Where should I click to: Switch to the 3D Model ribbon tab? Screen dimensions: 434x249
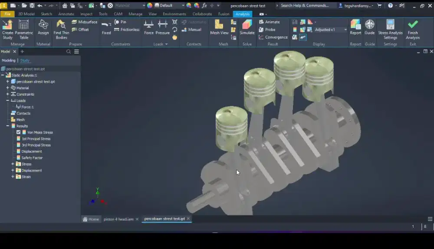pyautogui.click(x=26, y=14)
